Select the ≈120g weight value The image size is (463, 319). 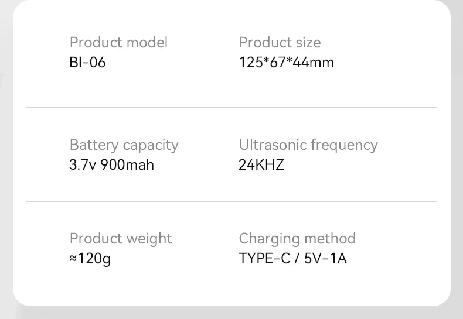click(x=90, y=258)
